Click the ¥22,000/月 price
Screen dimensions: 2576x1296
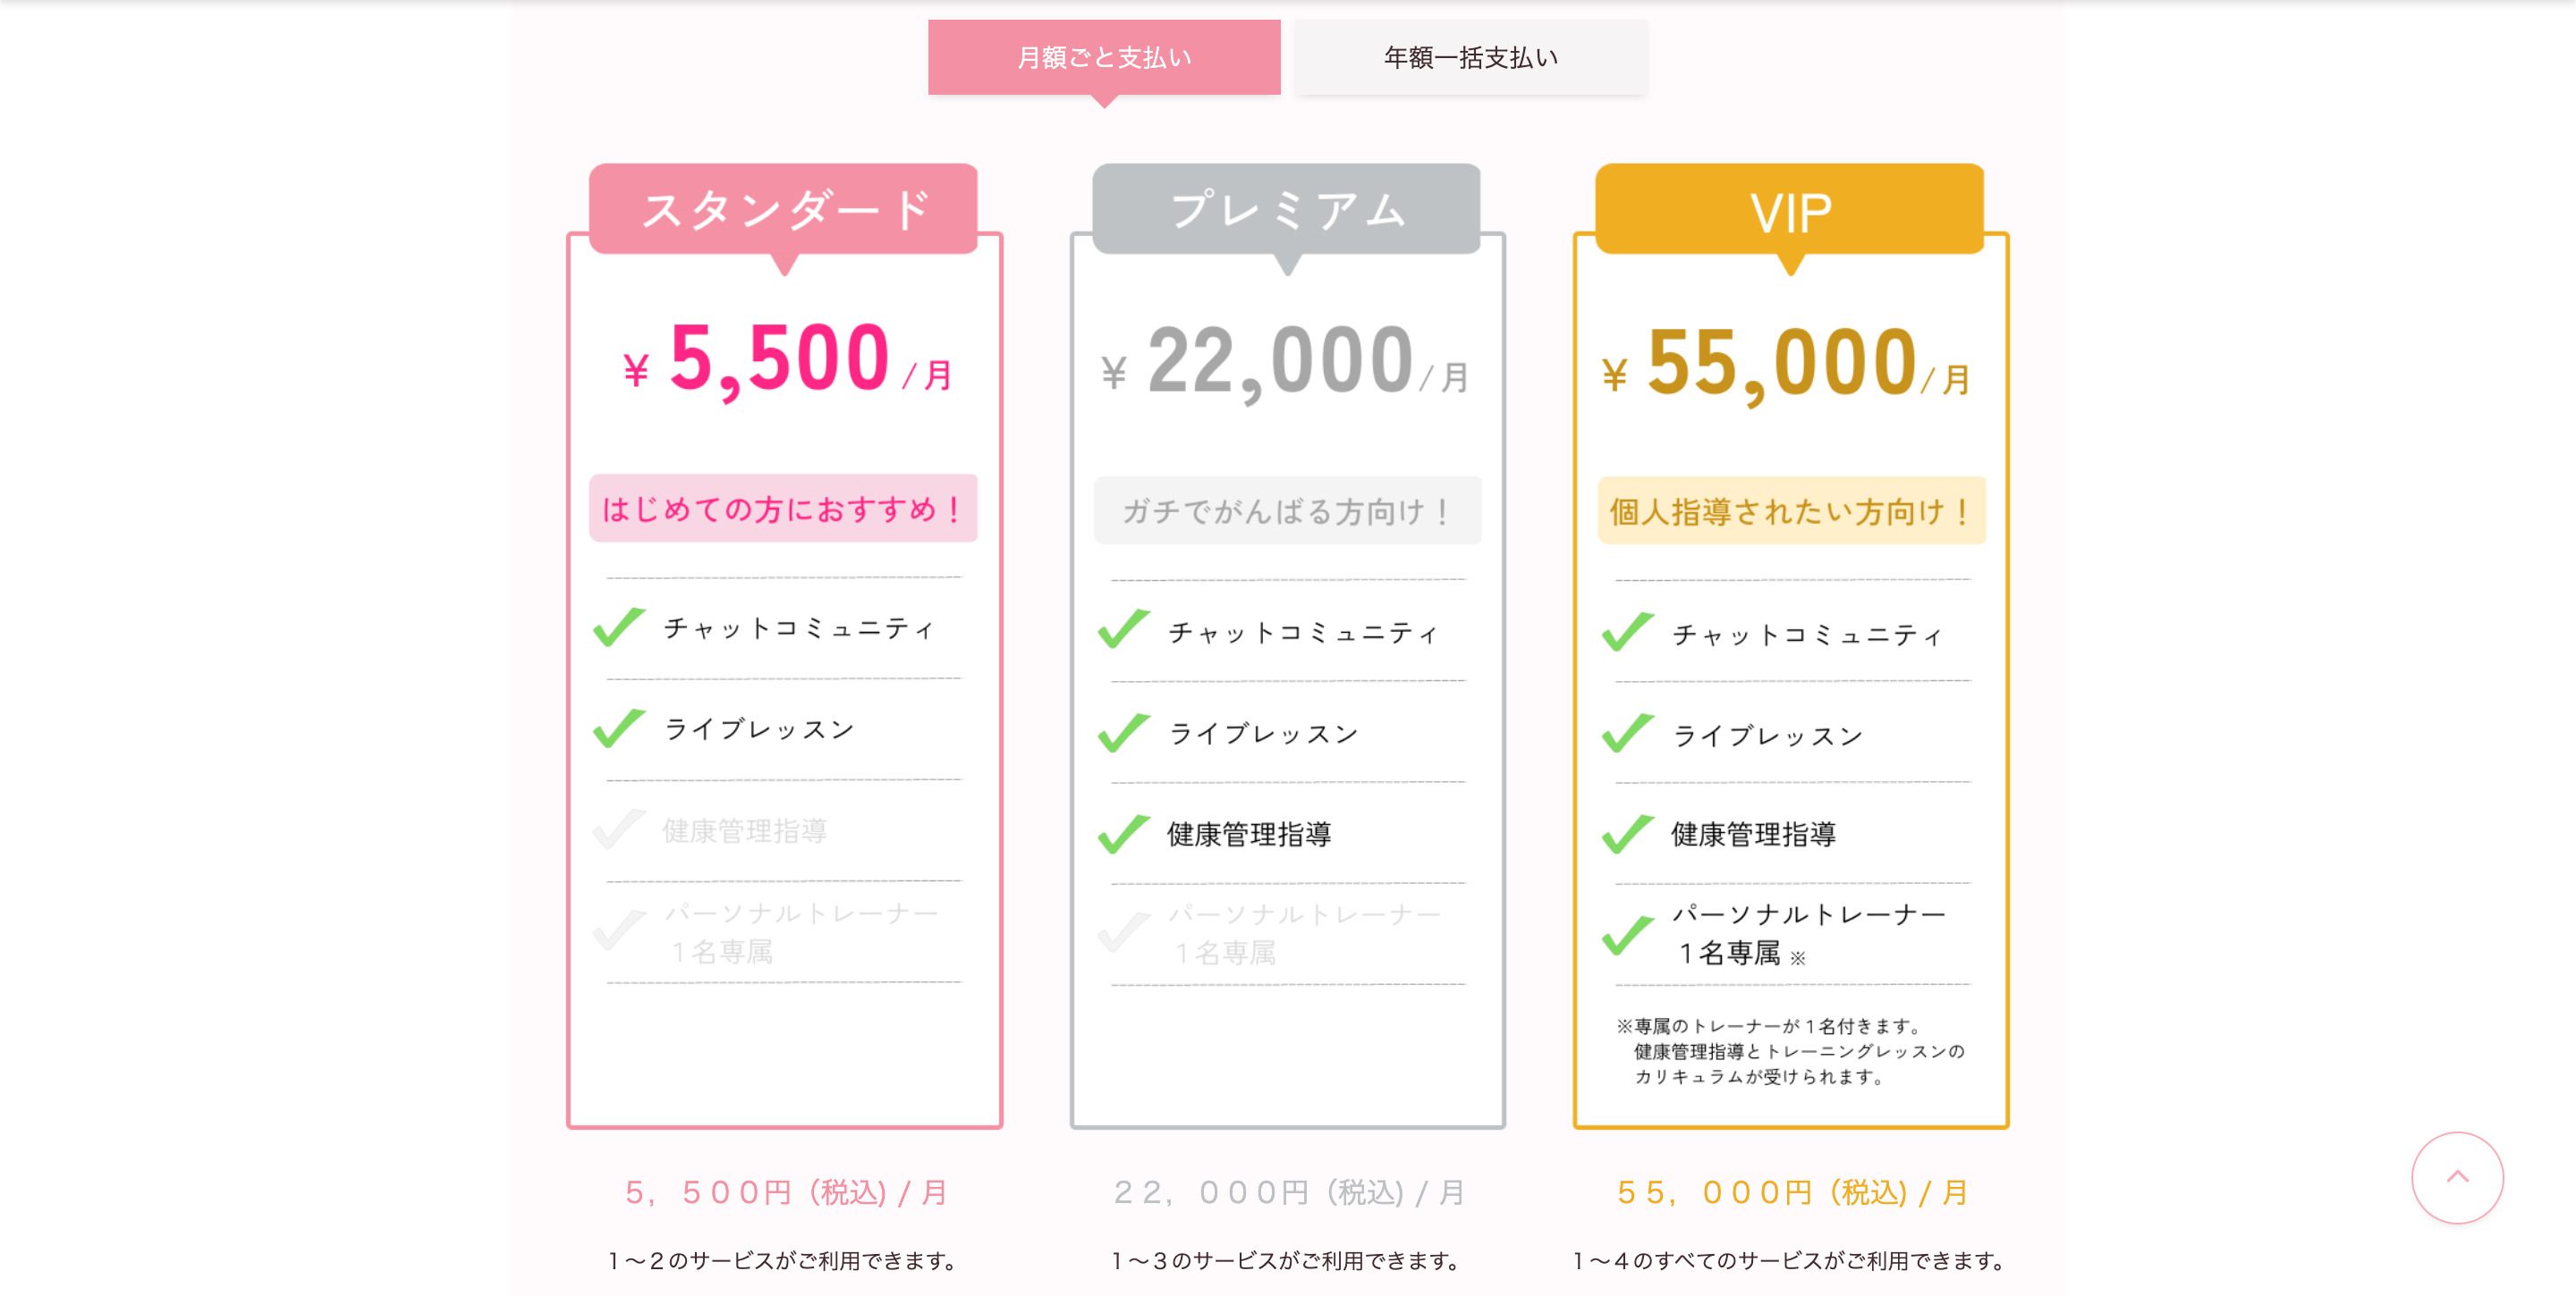point(1285,362)
